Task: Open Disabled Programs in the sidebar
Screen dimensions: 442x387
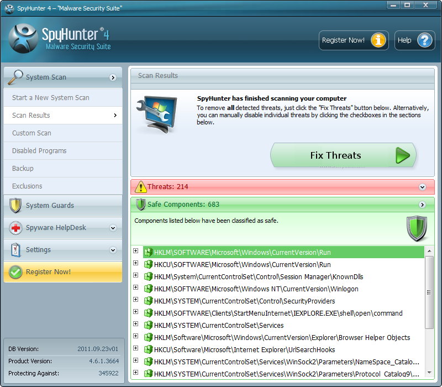Action: tap(63, 151)
